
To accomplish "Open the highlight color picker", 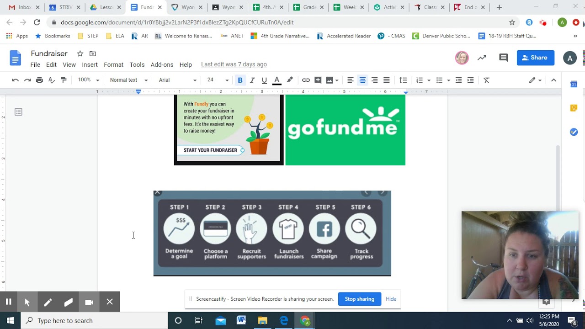I will 290,80.
